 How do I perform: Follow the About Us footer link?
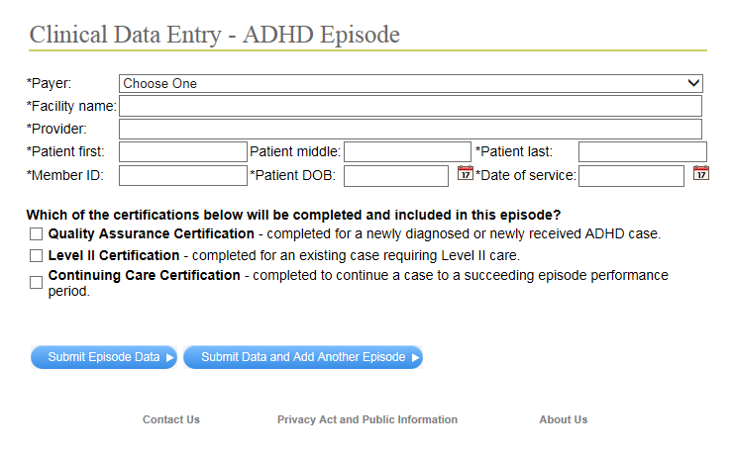[x=563, y=419]
